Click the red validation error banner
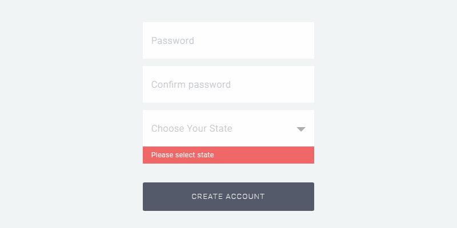Screen dimensions: 457x228 click(x=228, y=155)
